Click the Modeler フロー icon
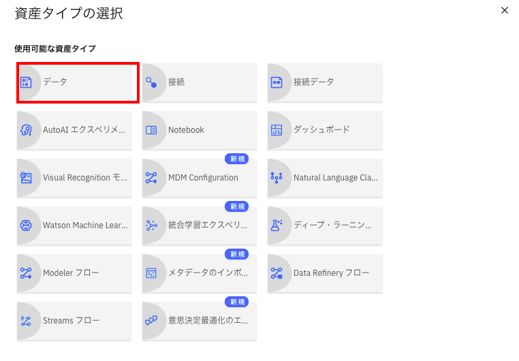The height and width of the screenshot is (361, 519). (26, 273)
